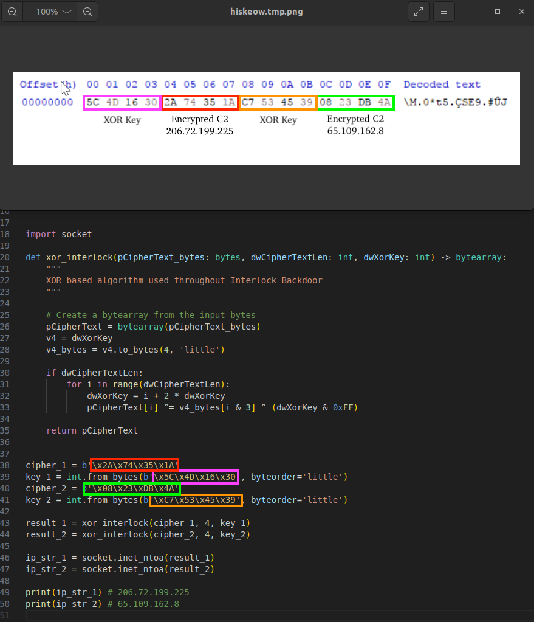Click the key_1 int.from_bytes line

click(x=187, y=477)
